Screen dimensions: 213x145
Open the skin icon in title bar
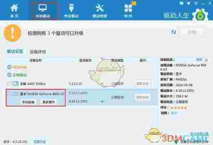189,4
